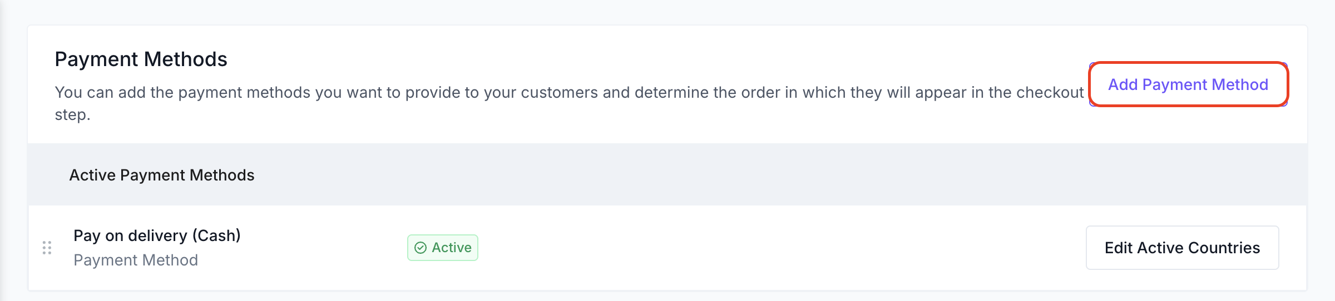
Task: Click the word step ending the description
Action: pos(72,115)
